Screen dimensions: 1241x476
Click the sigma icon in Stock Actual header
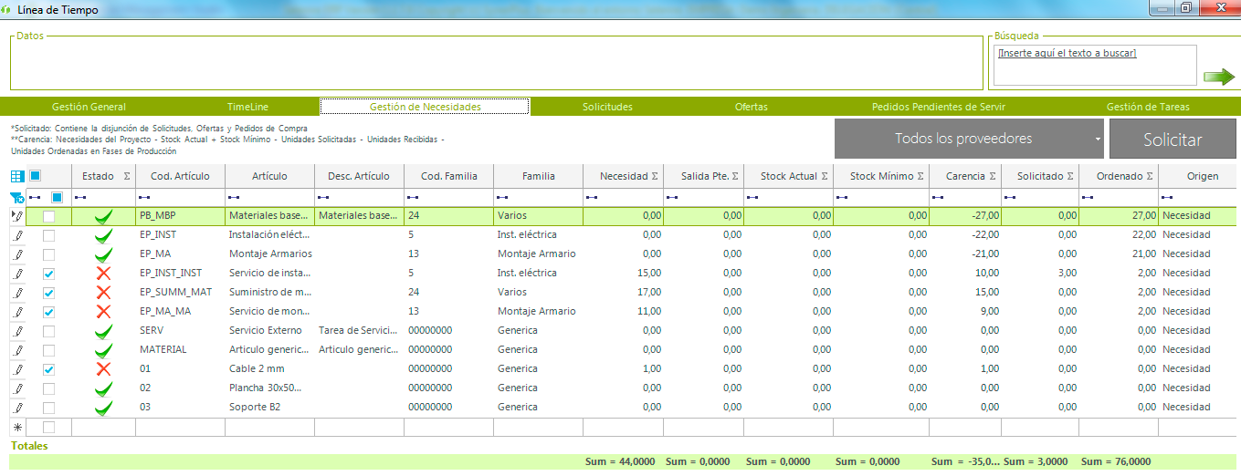point(825,176)
